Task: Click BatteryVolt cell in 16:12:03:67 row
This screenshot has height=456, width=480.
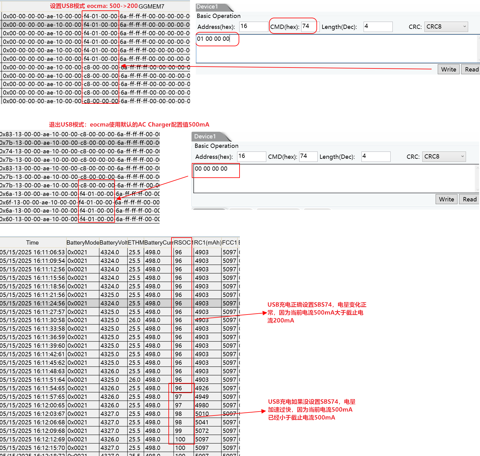Action: click(113, 414)
